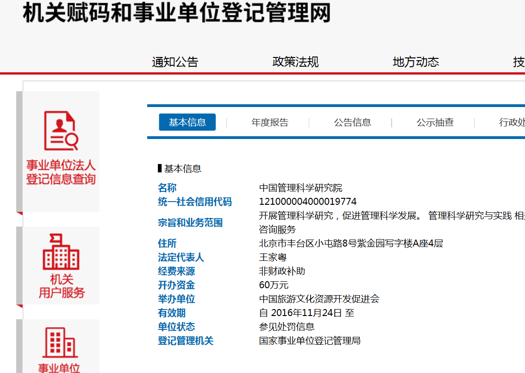Click the 机关用户服务 label text

point(62,286)
